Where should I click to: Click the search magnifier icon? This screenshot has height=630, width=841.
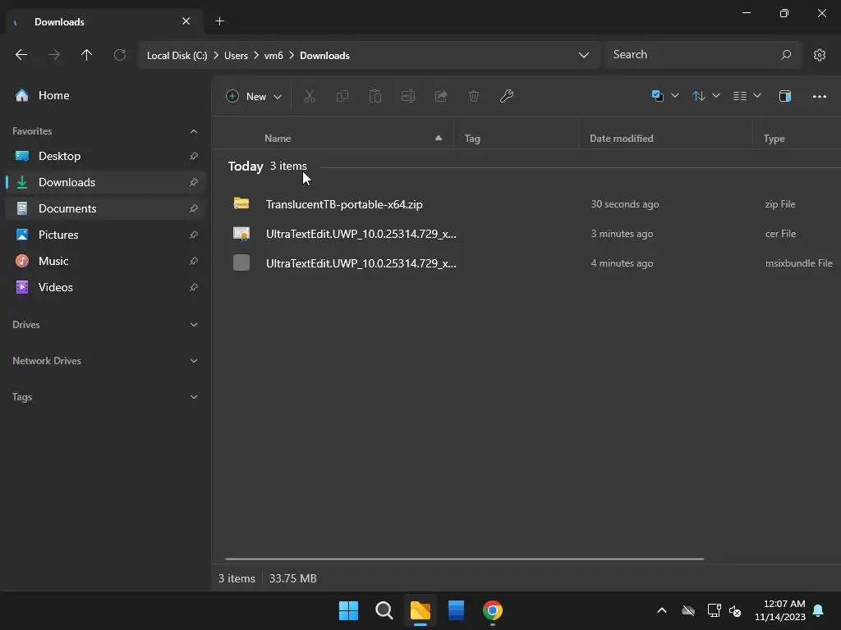point(786,55)
